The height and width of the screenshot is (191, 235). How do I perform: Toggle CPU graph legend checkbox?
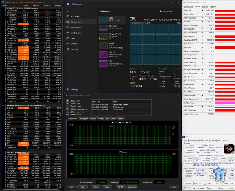pyautogui.click(x=120, y=123)
